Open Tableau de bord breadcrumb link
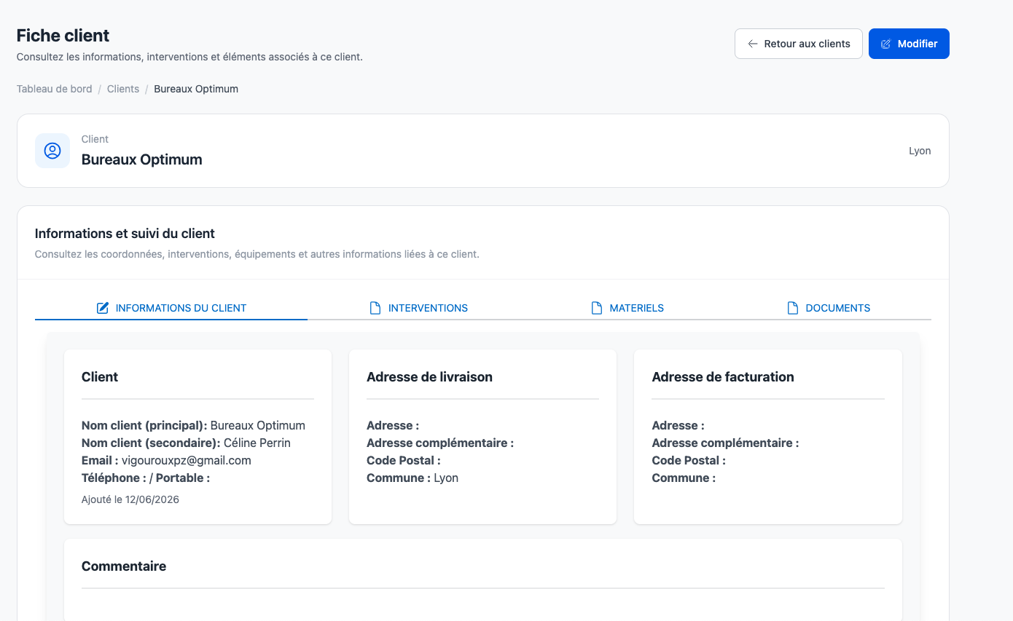 pos(55,89)
